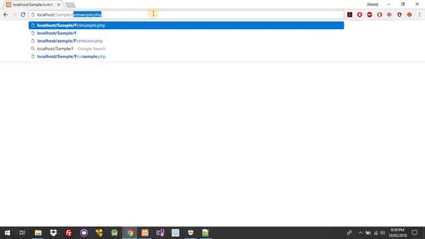This screenshot has height=239, width=425.
Task: Click the black shield extension icon
Action: (x=399, y=15)
